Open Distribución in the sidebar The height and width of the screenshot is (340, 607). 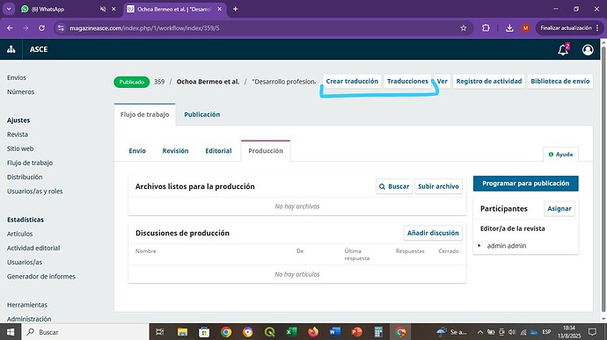pos(25,177)
